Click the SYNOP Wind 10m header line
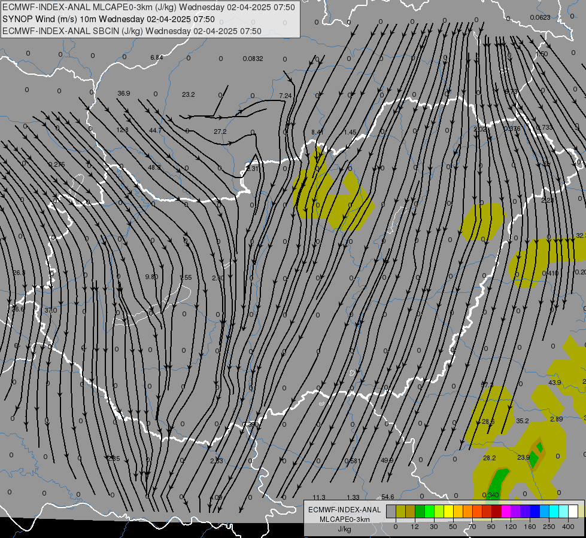 108,19
